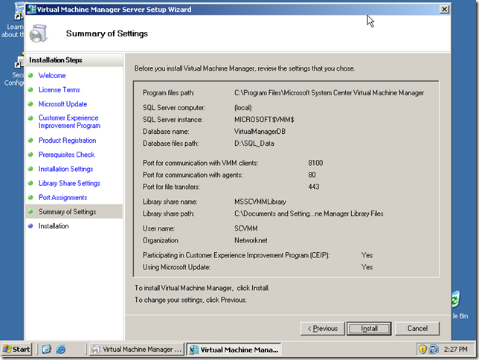
Task: Click the setup disc icon in header
Action: [39, 33]
